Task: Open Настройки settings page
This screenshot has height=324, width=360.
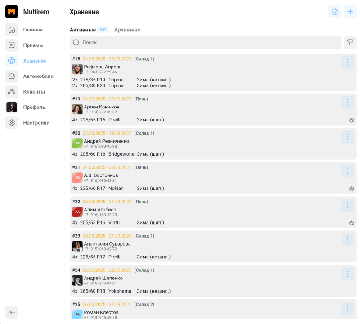Action: point(36,123)
